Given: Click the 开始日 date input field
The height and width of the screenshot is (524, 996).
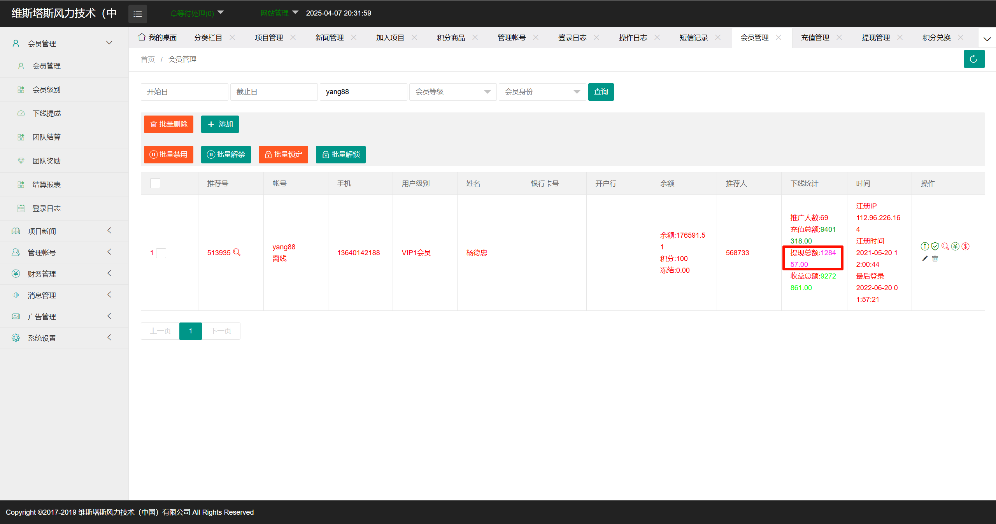Looking at the screenshot, I should tap(184, 92).
